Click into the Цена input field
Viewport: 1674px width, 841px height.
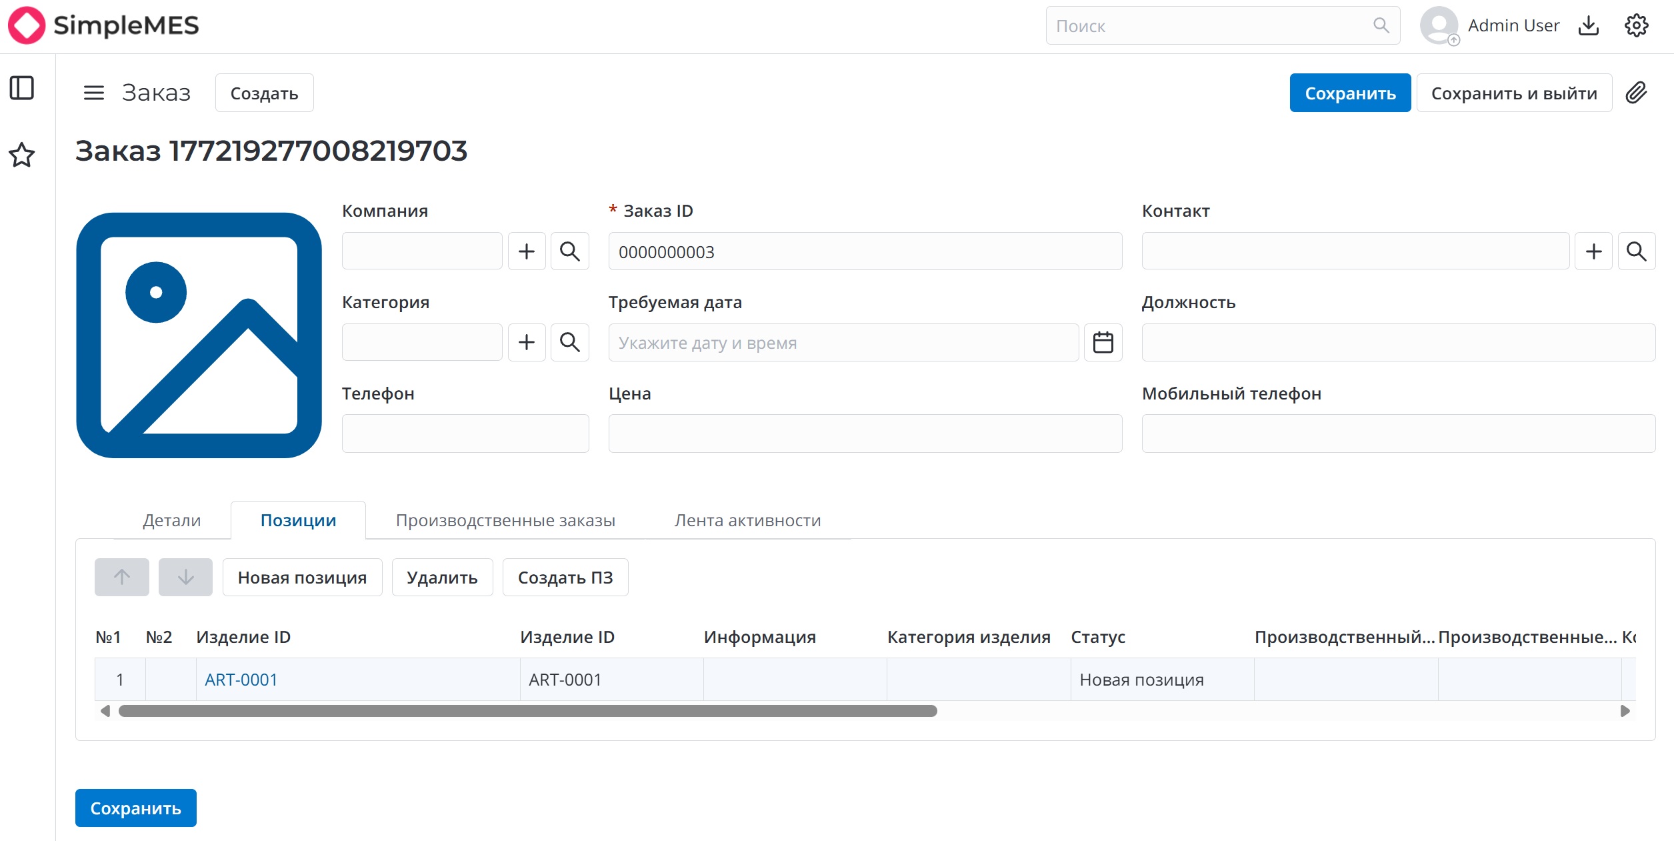pyautogui.click(x=865, y=434)
